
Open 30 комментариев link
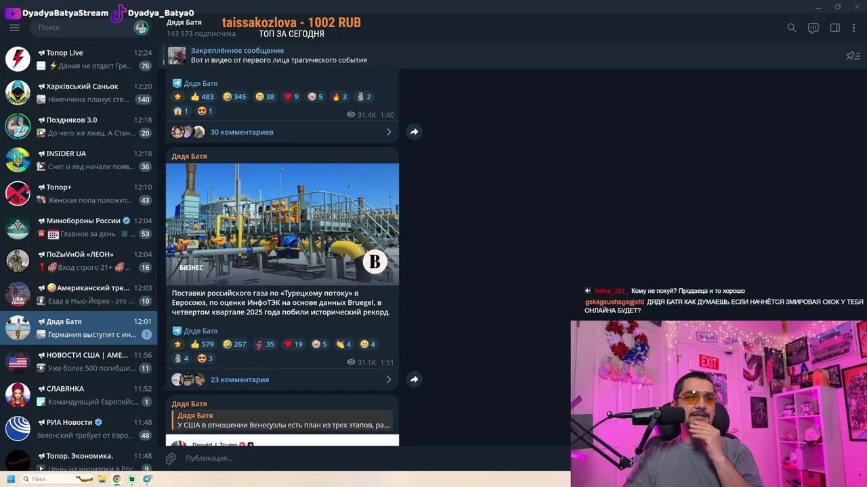pyautogui.click(x=242, y=132)
